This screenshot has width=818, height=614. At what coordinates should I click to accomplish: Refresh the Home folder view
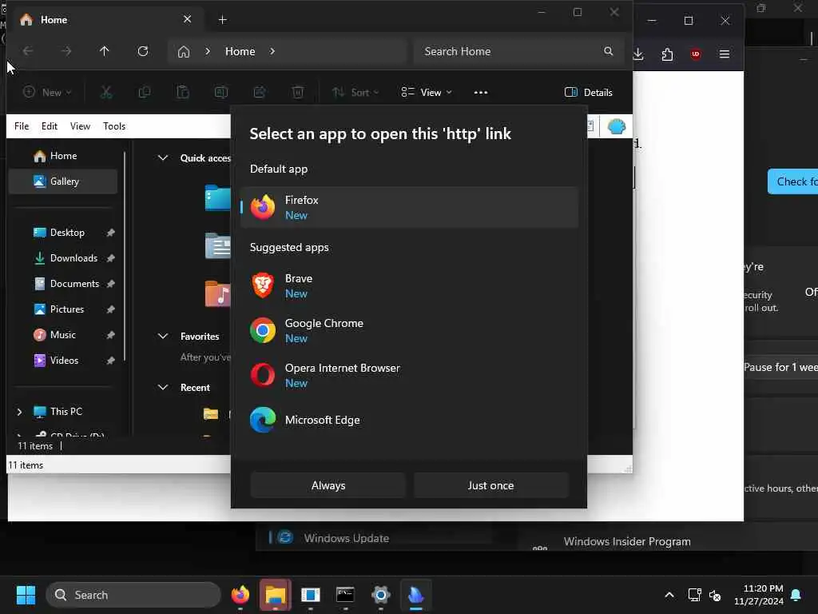point(142,51)
